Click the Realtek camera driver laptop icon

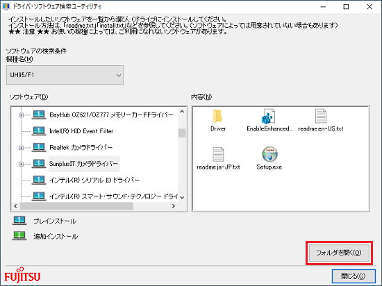tap(39, 147)
